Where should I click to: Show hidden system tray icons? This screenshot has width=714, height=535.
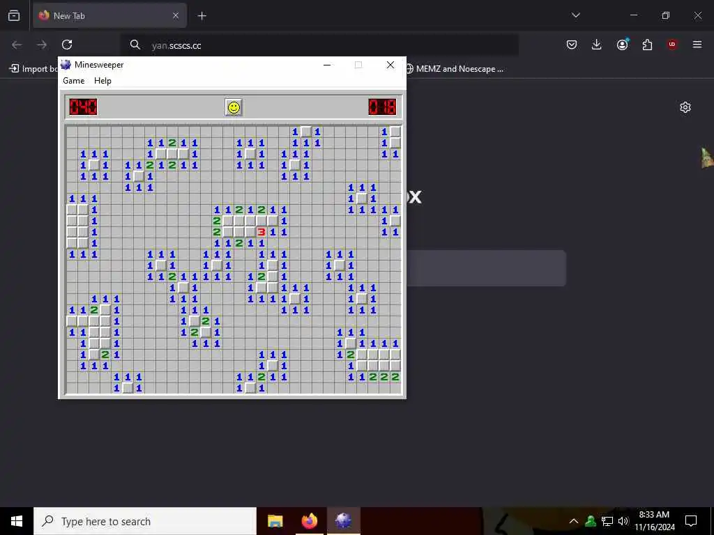[x=574, y=521]
